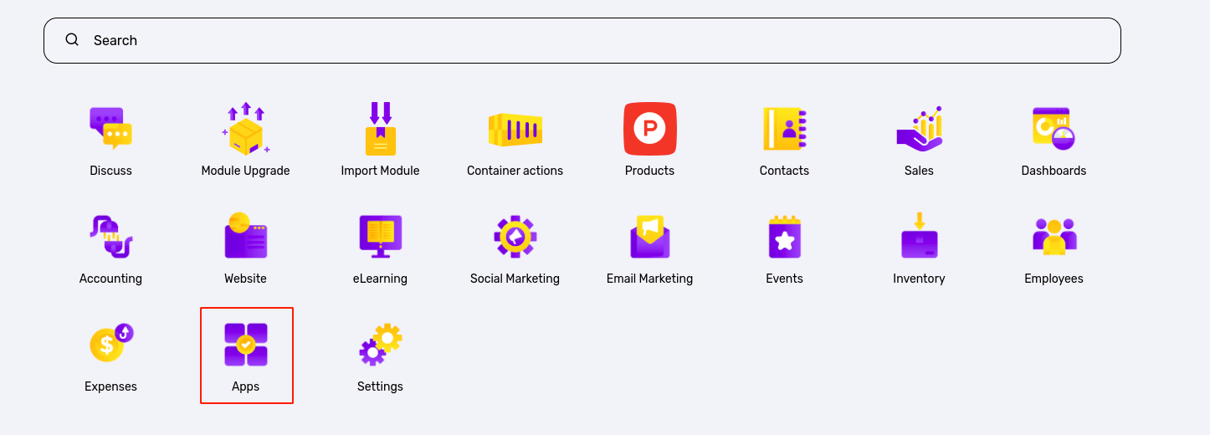The image size is (1210, 435).
Task: Click the Container actions icon
Action: [515, 130]
